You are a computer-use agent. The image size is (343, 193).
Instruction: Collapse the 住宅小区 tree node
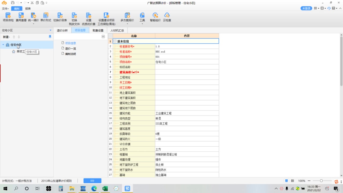[x=3, y=45]
